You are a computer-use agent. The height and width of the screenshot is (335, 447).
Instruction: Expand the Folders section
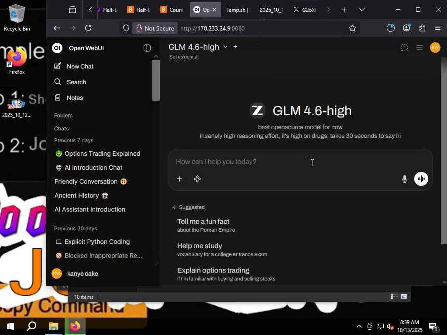pyautogui.click(x=63, y=115)
